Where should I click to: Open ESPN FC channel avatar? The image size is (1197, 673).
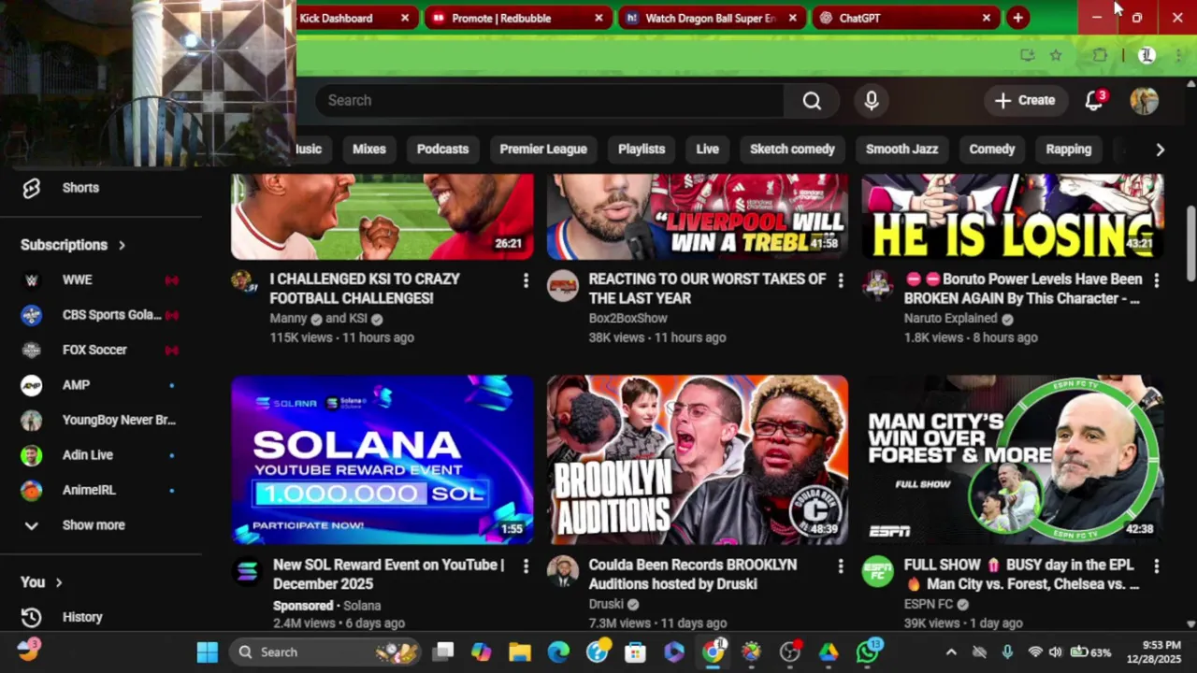coord(878,571)
